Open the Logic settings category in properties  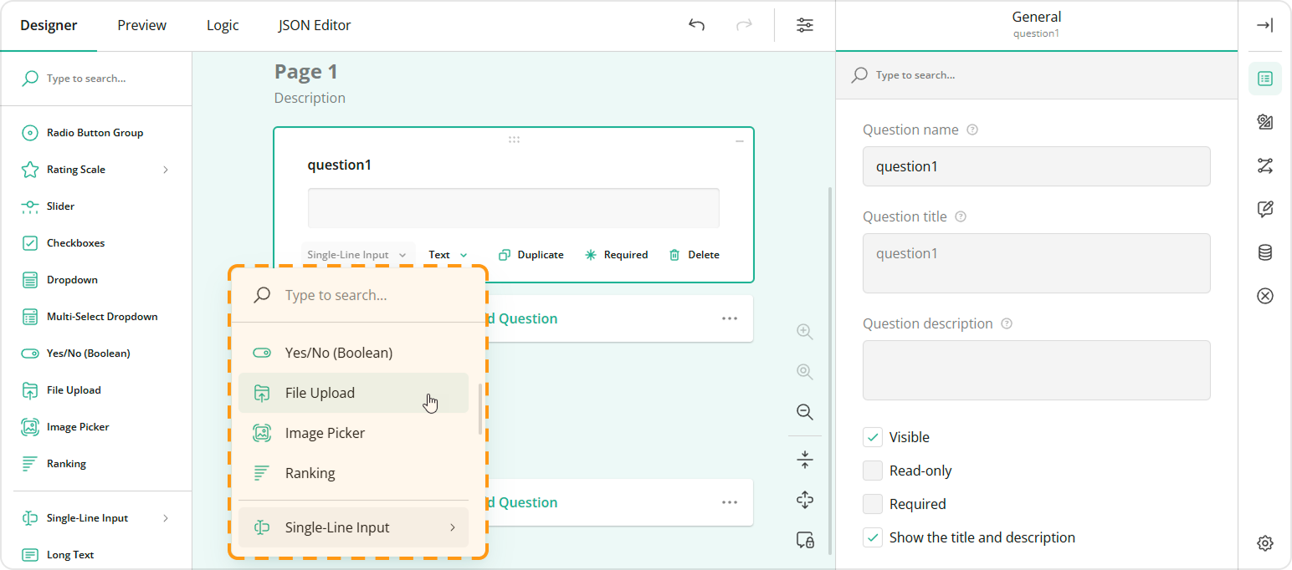1264,165
